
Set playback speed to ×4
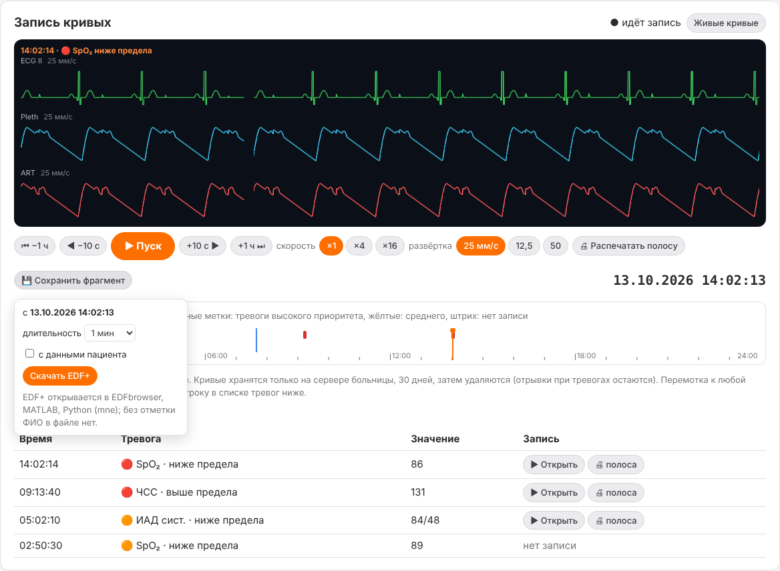point(359,246)
